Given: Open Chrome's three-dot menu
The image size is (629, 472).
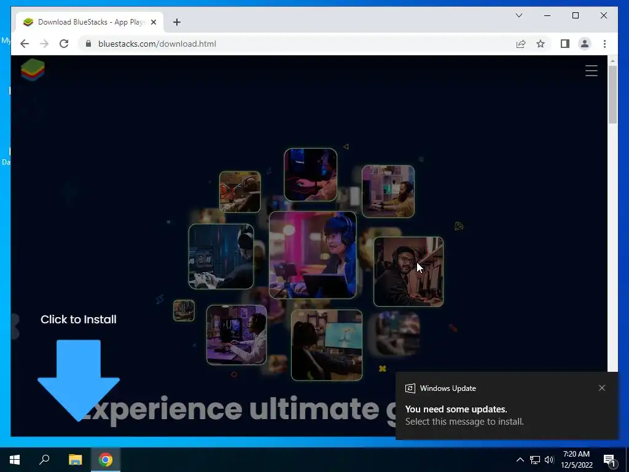Looking at the screenshot, I should 604,44.
